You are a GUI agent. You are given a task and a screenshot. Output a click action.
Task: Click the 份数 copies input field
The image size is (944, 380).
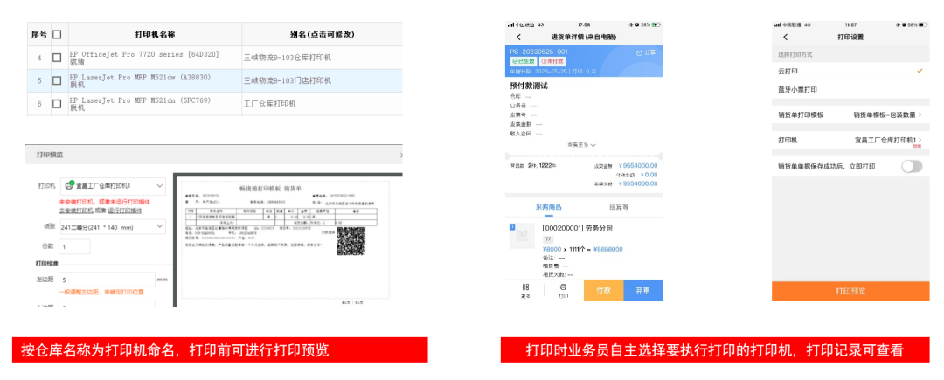(x=75, y=247)
